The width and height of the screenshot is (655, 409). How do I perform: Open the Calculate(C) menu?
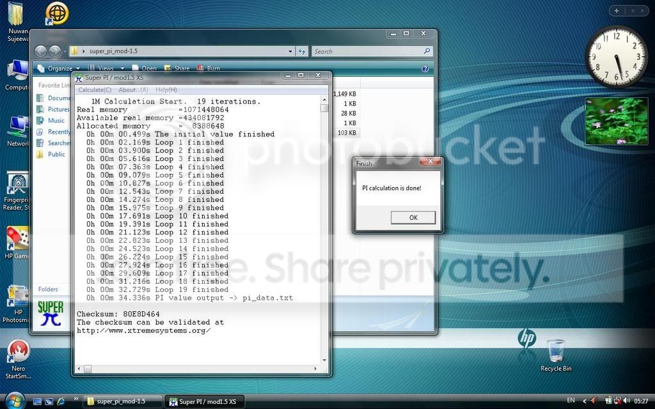tap(95, 89)
